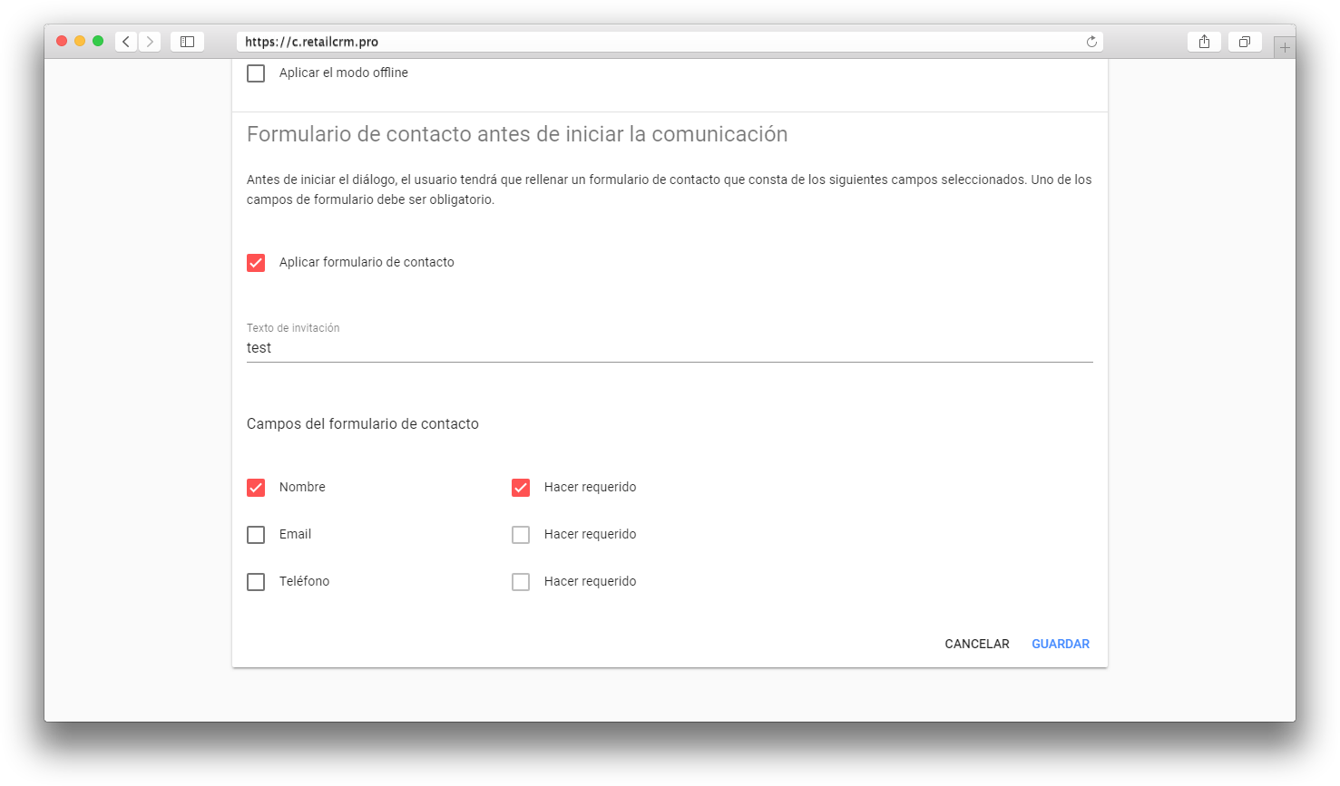
Task: Uncheck Hacer requerido for Nombre
Action: point(521,488)
